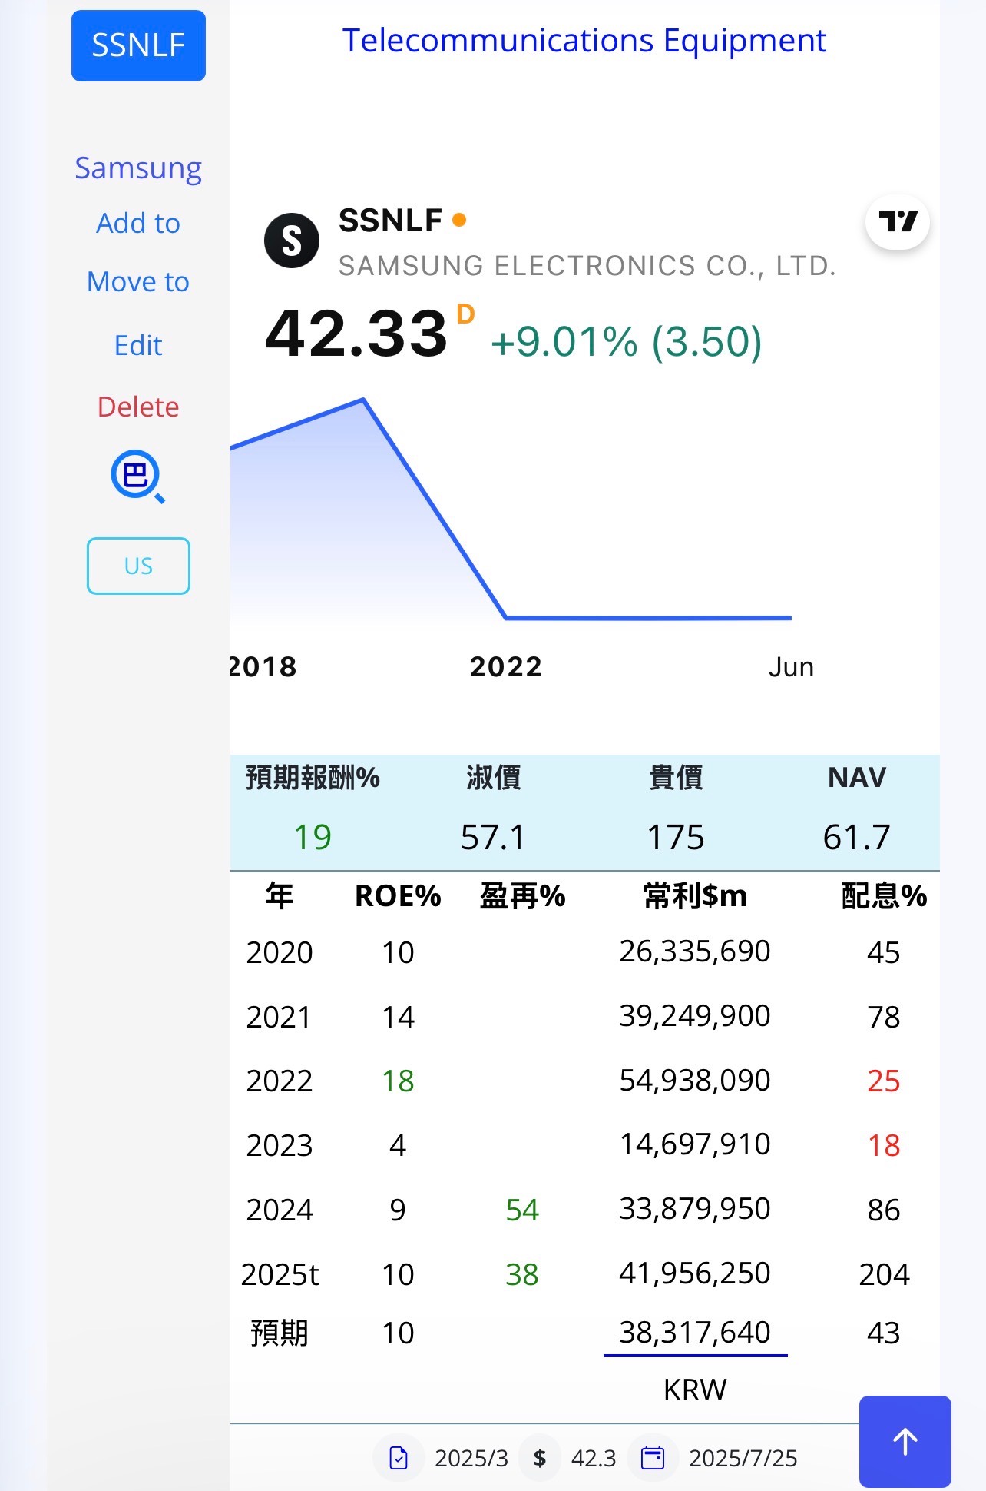Open the Telecommunications Equipment link
Screen dimensions: 986x1491
584,40
